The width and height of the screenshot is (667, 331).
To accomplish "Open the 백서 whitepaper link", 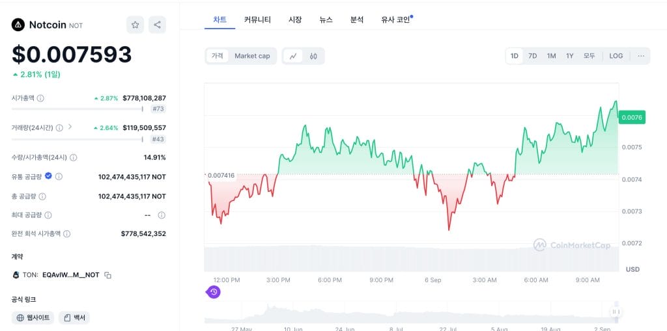I will pos(74,317).
